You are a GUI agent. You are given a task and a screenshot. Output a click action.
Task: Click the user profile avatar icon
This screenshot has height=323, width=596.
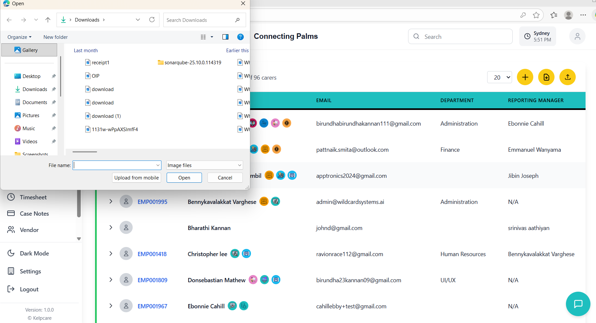point(577,37)
